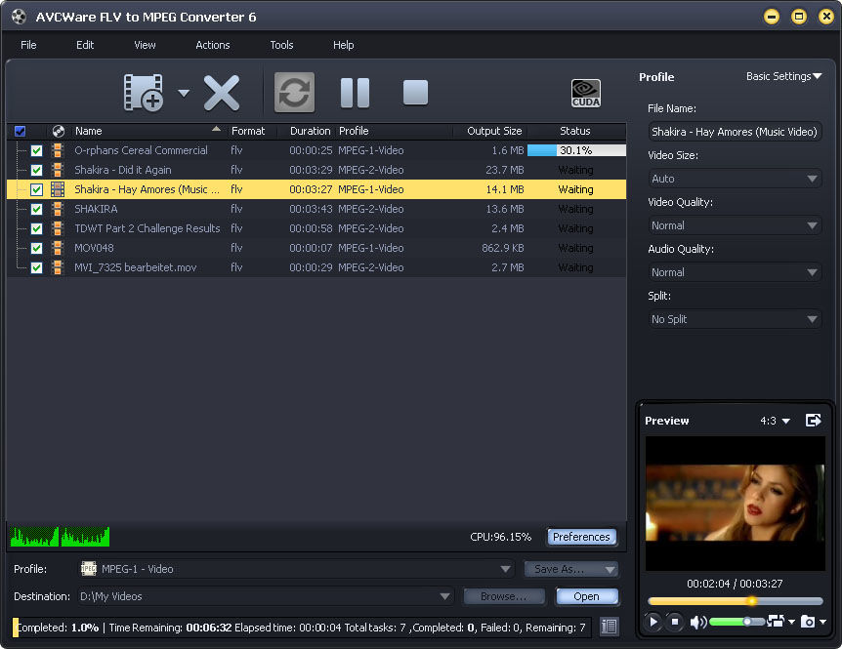This screenshot has height=649, width=842.
Task: Uncheck TDWT Part 2 Challenge Results
Action: 36,228
